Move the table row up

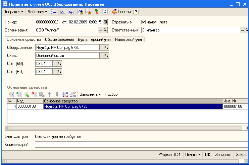click(50, 94)
